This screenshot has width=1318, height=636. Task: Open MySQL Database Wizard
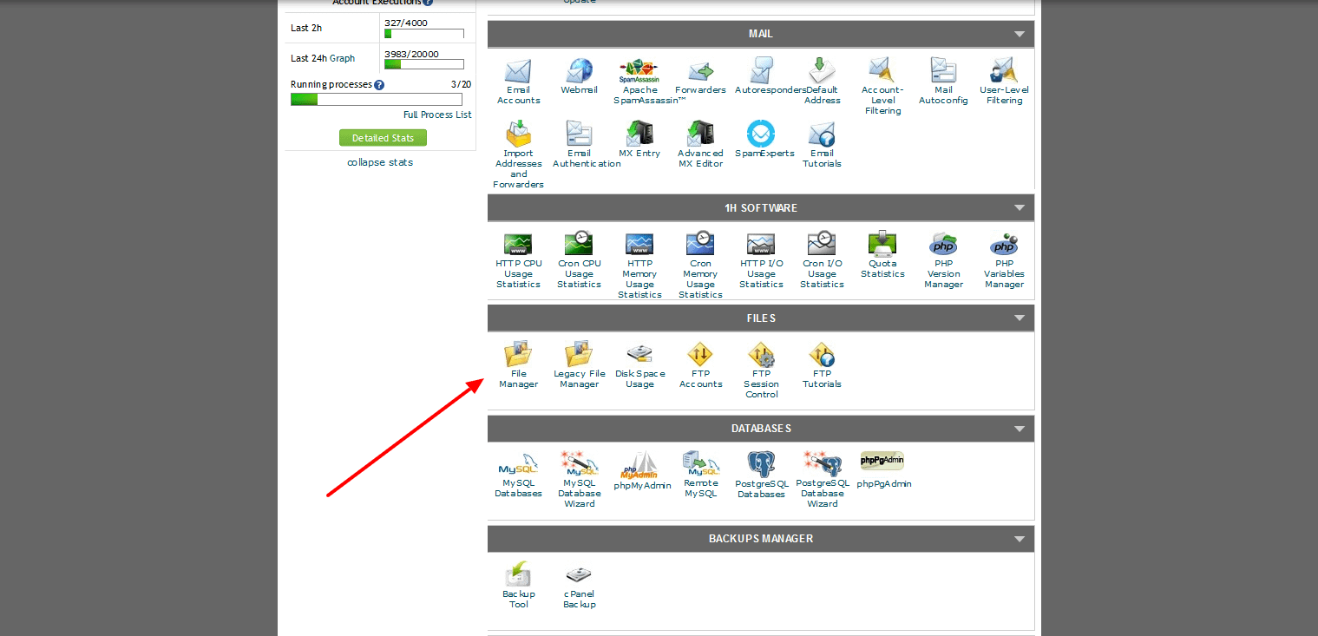(579, 480)
